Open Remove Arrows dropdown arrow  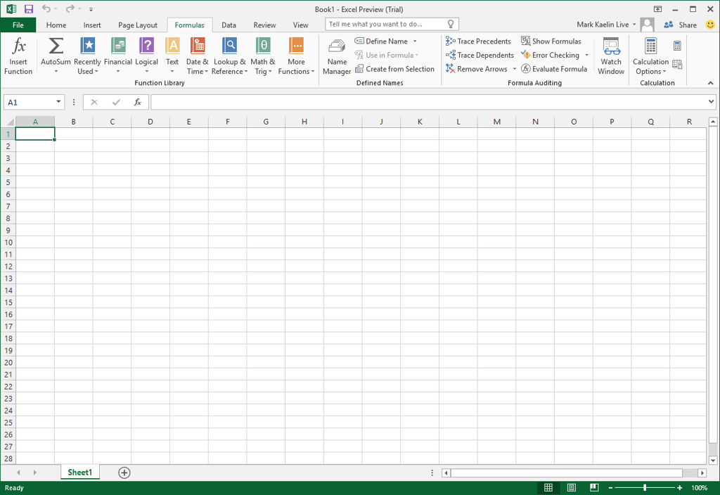[x=514, y=69]
